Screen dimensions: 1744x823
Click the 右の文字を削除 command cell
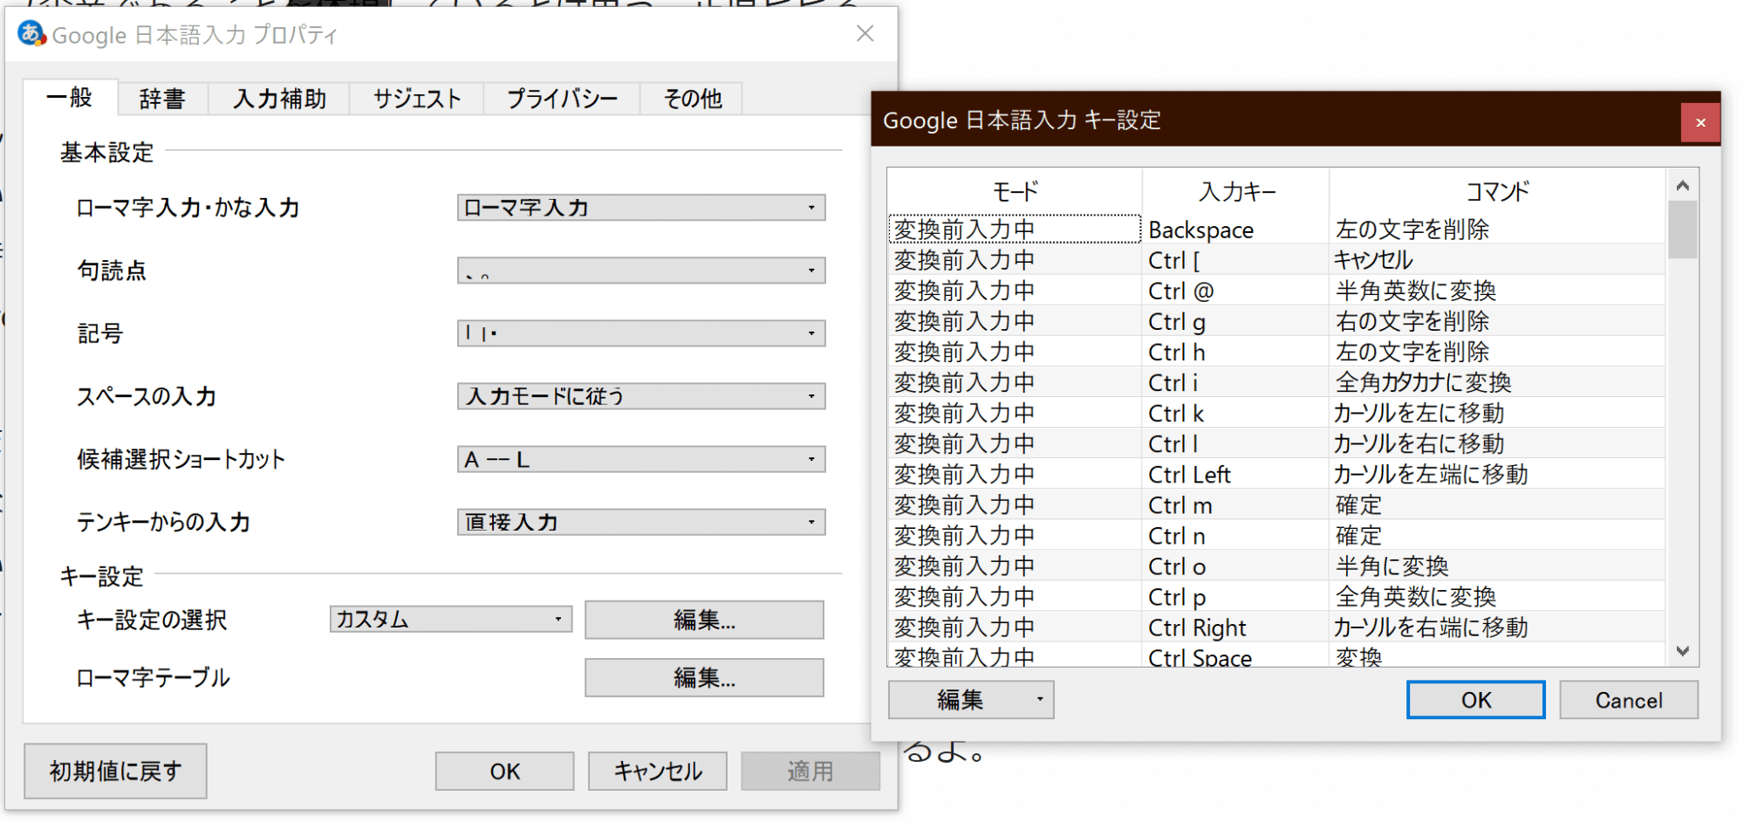1497,321
